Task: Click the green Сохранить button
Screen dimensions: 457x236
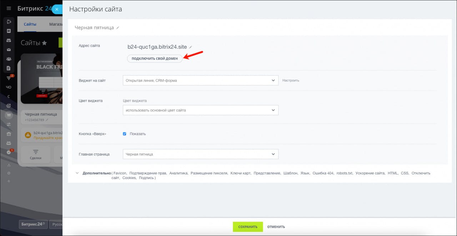Action: pyautogui.click(x=248, y=227)
